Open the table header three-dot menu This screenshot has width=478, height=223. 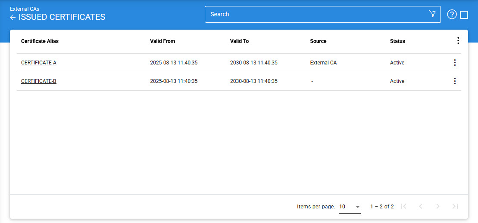tap(458, 41)
